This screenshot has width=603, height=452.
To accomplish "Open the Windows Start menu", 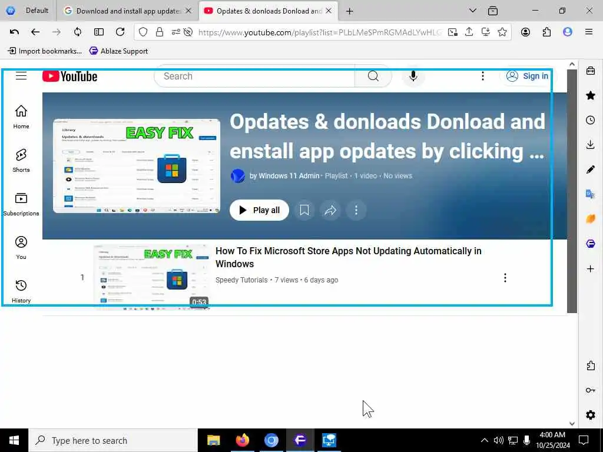I will click(14, 440).
